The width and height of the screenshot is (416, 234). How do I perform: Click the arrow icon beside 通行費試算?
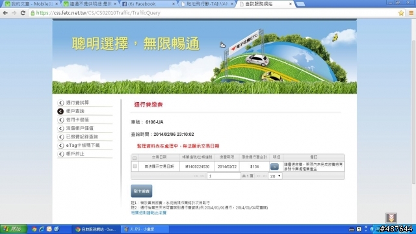click(x=60, y=103)
